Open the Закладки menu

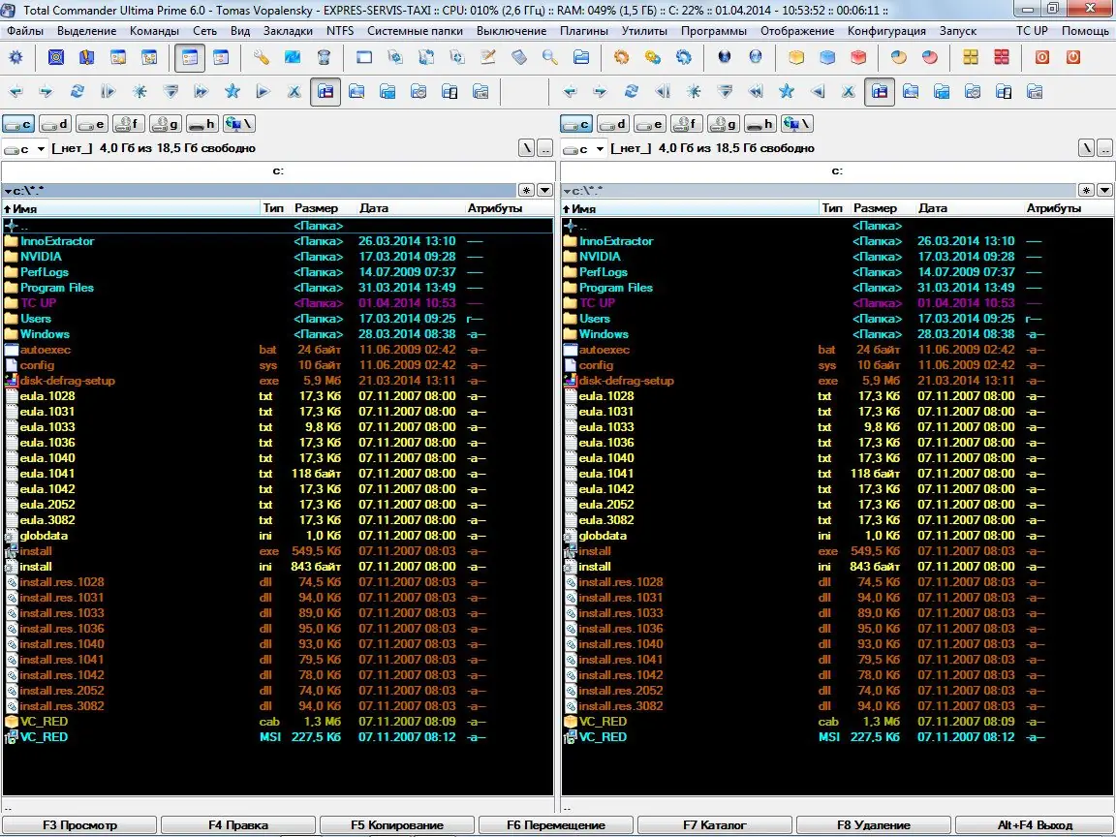click(288, 31)
